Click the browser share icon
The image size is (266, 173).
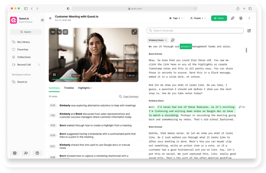[x=238, y=8]
